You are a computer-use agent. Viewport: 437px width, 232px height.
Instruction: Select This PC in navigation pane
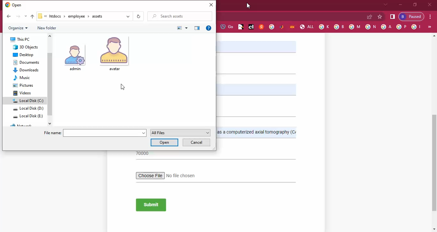[23, 40]
